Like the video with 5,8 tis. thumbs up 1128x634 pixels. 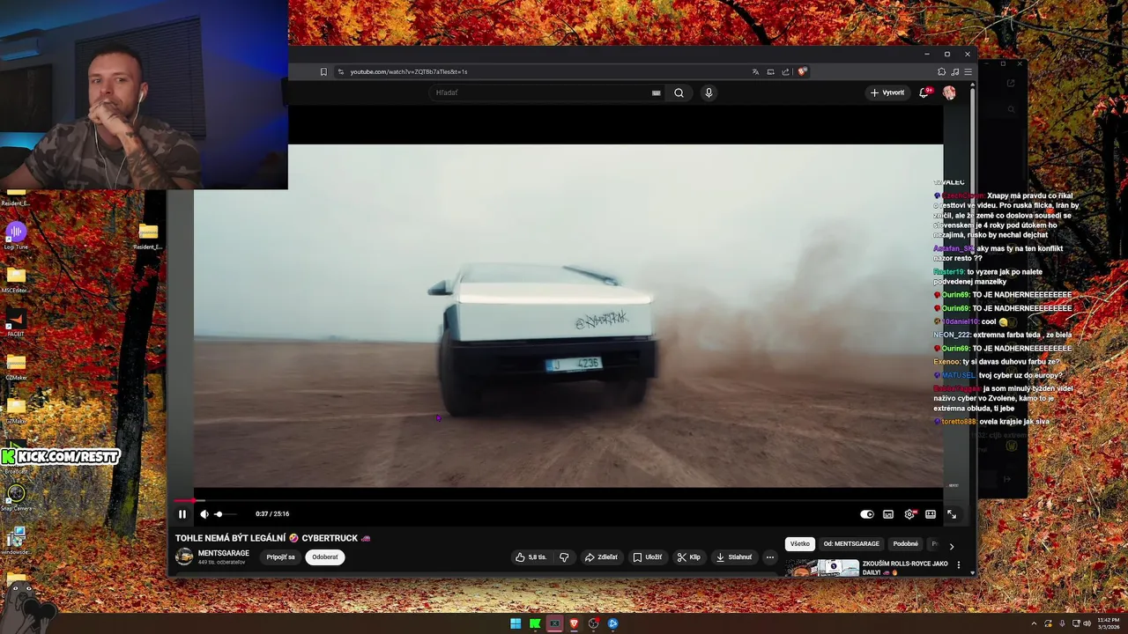pyautogui.click(x=531, y=557)
